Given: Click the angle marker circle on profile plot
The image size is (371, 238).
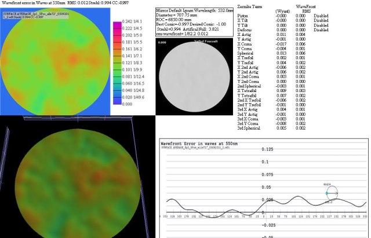Looking at the screenshot, I should pyautogui.click(x=332, y=192).
